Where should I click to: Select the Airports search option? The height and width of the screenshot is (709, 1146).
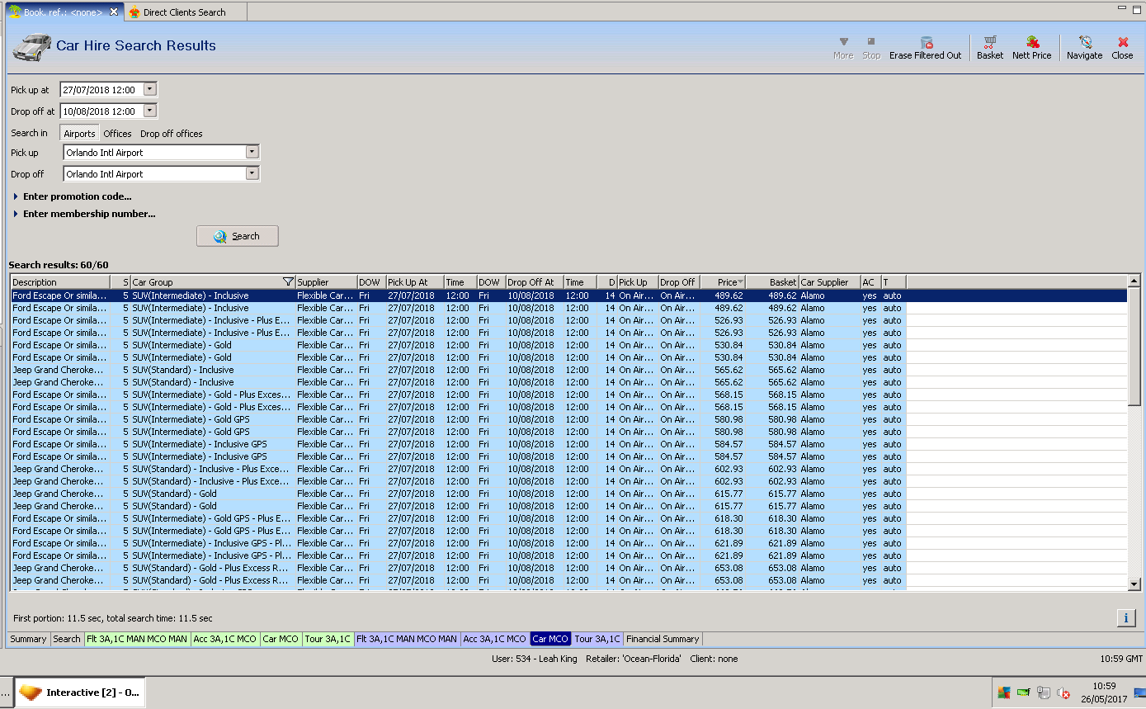pos(80,134)
